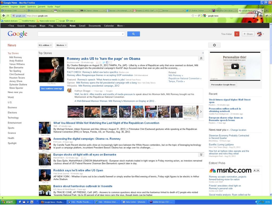The image size is (272, 205).
Task: Switch to Delo - Mozilla Thunderbird taskbar window
Action: 79,202
